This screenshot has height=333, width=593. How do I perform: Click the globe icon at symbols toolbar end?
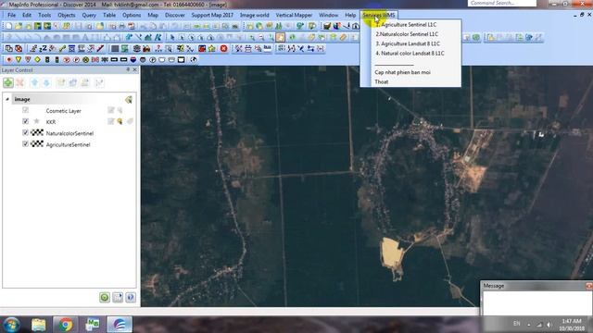pyautogui.click(x=194, y=59)
